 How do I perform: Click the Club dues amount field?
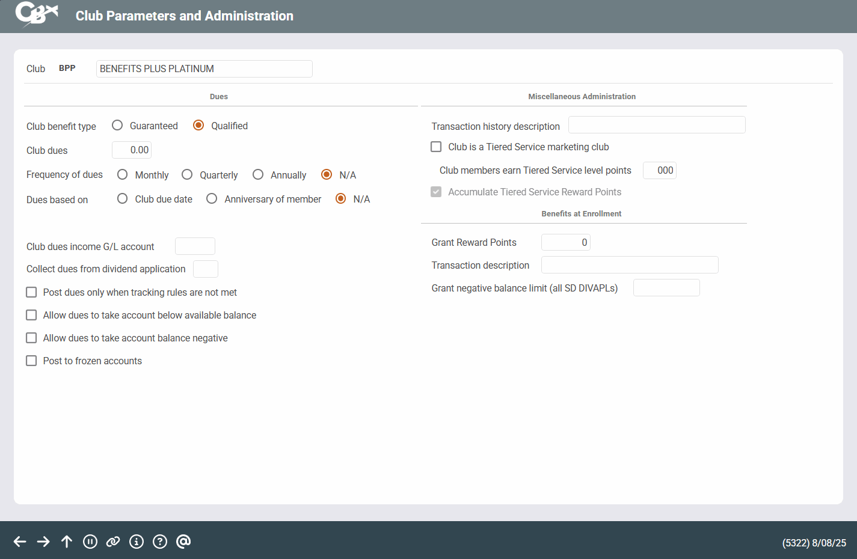[x=132, y=150]
